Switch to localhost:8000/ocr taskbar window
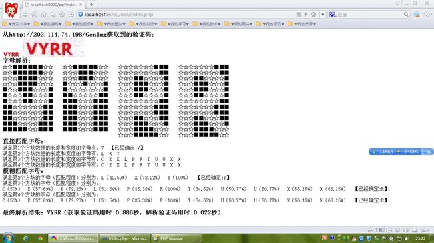 tap(73, 238)
